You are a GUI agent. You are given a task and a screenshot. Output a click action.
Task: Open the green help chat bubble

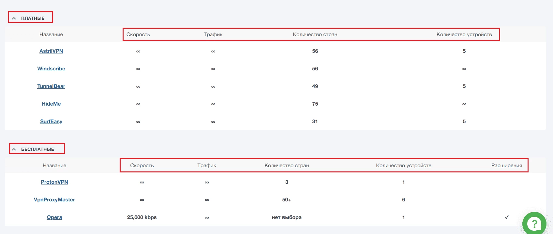click(534, 224)
